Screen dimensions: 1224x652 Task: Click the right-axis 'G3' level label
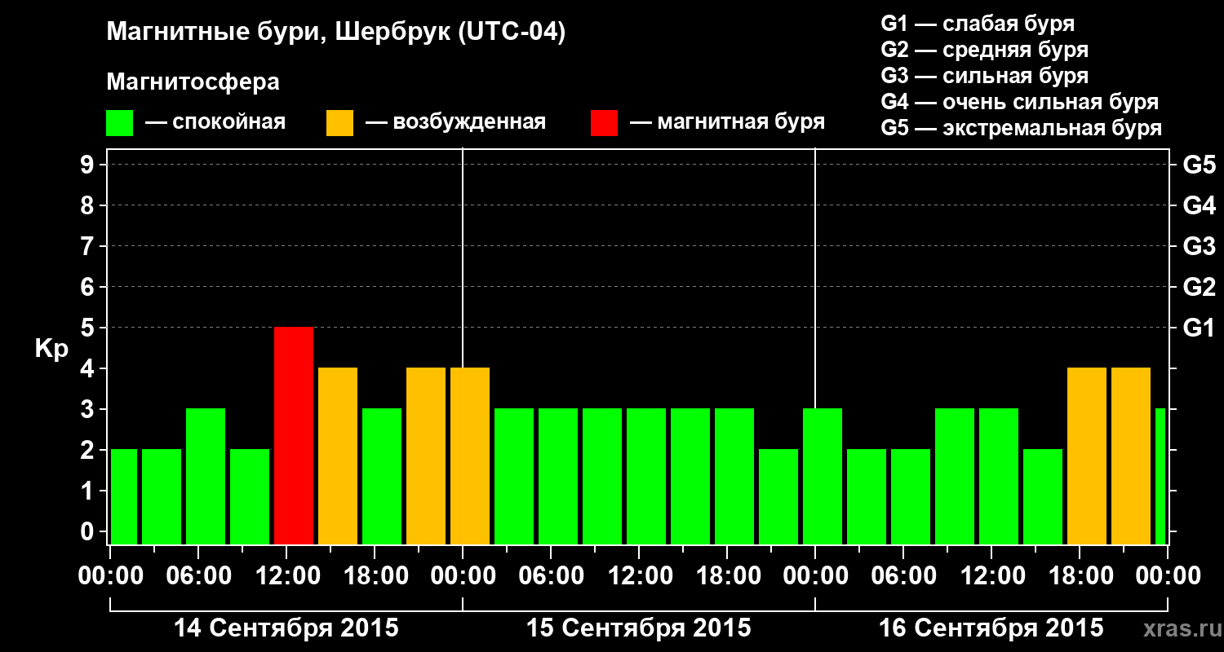(1199, 246)
